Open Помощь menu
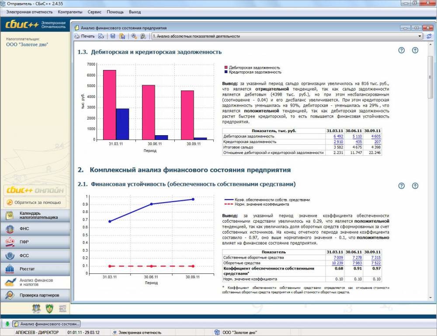This screenshot has height=336, width=437. (115, 12)
